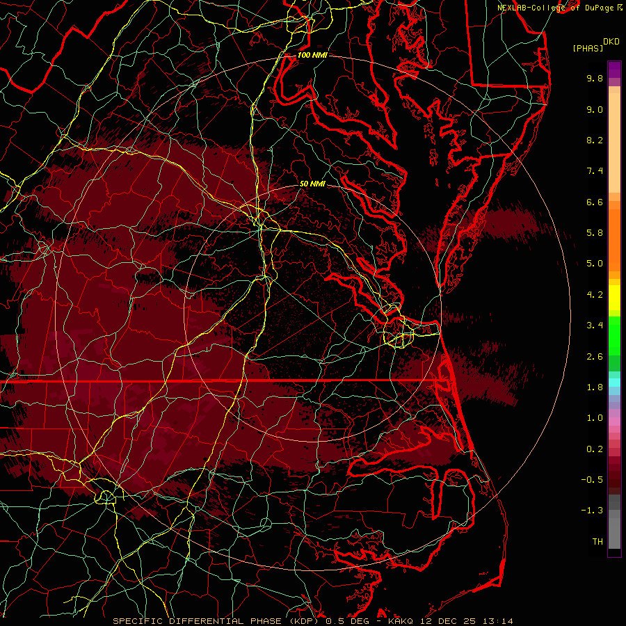Click the 100 NMI range ring label
Screen dimensions: 626x626
pos(312,55)
